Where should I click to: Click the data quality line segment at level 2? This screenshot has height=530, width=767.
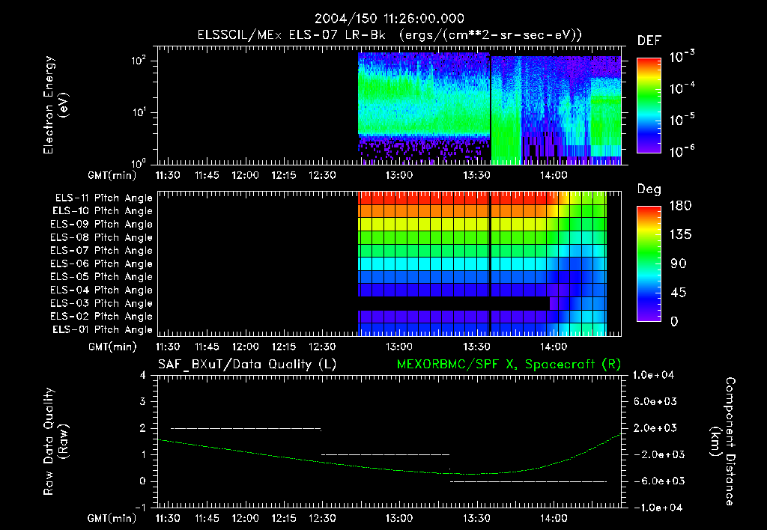(x=246, y=428)
